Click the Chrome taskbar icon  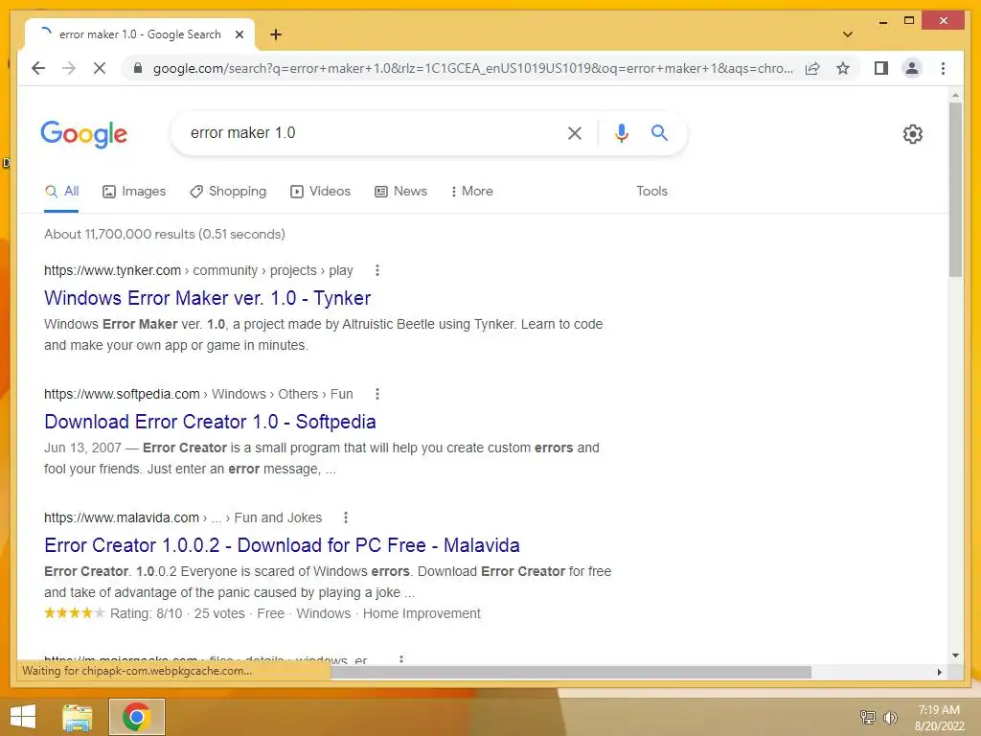pyautogui.click(x=136, y=717)
